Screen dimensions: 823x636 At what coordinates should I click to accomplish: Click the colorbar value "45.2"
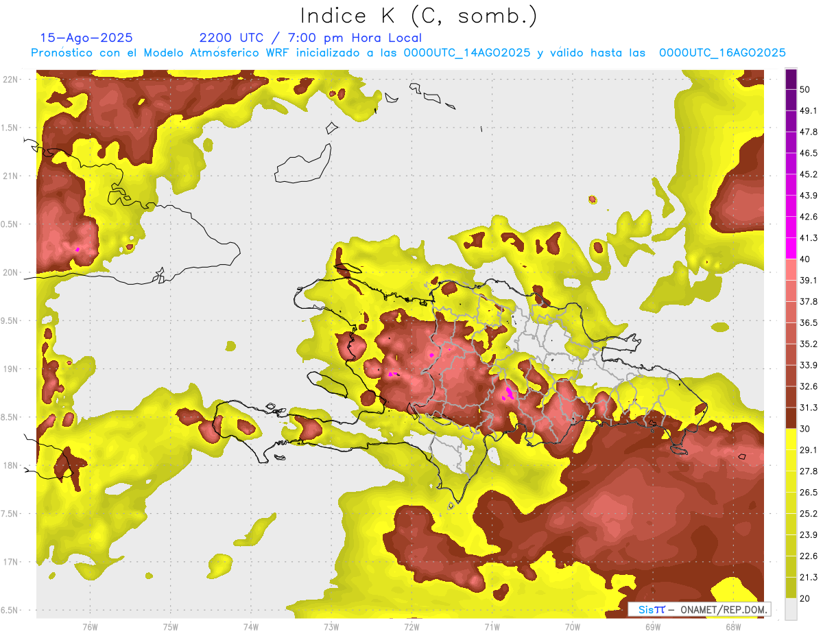(809, 174)
